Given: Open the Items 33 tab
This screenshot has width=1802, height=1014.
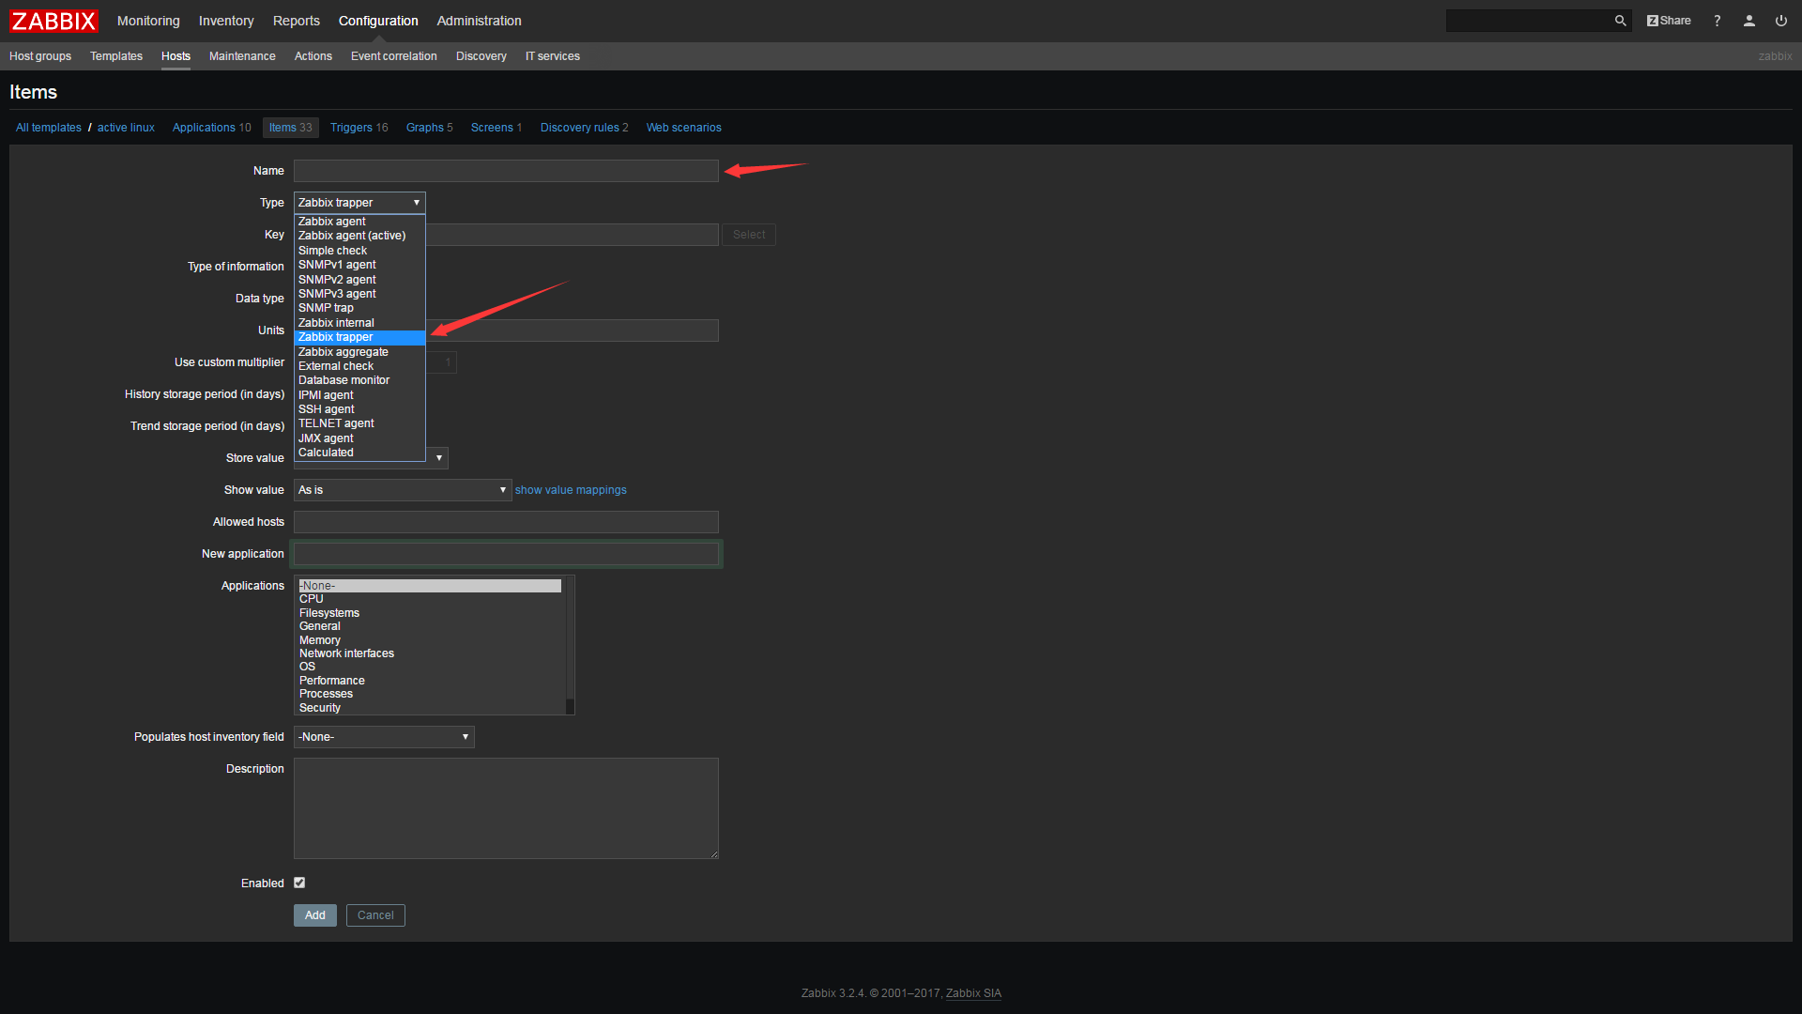Looking at the screenshot, I should (291, 128).
